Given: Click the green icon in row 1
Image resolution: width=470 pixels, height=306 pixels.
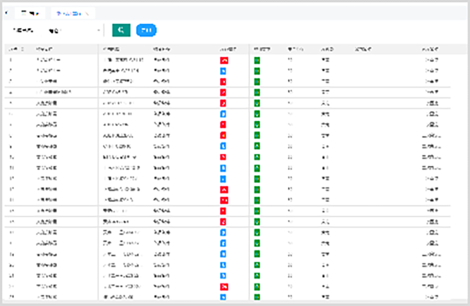Looking at the screenshot, I should pos(257,61).
